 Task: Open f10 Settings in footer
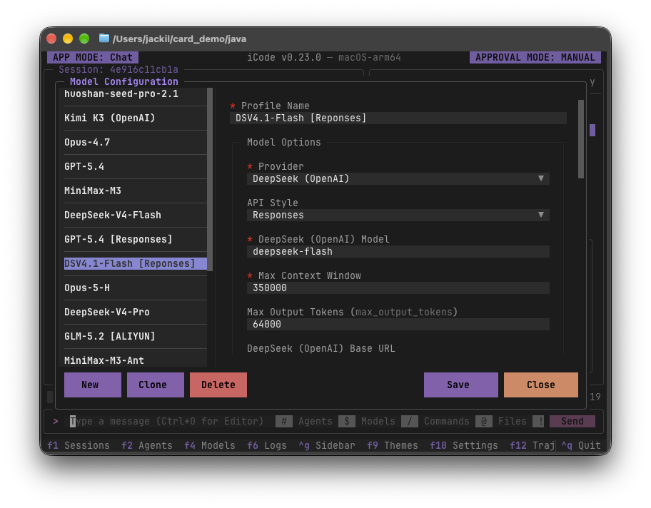[x=464, y=445]
